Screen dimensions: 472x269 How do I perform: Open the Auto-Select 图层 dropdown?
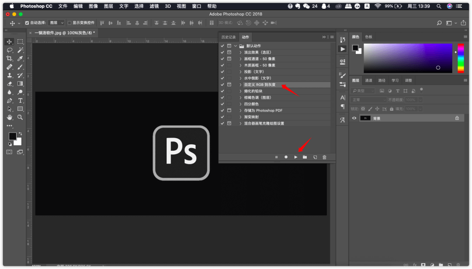[x=56, y=23]
